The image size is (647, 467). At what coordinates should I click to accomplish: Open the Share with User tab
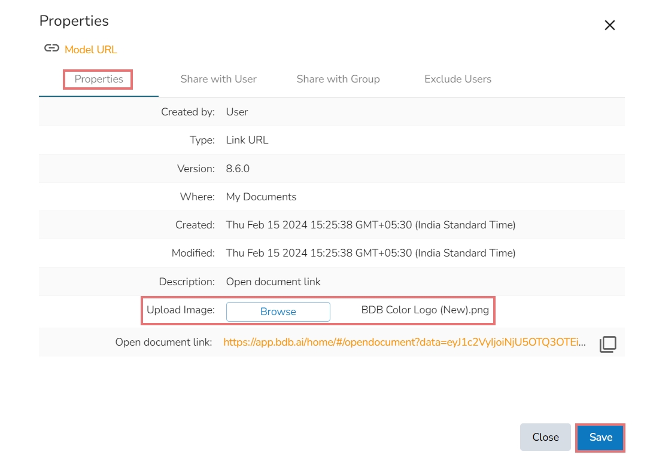218,79
